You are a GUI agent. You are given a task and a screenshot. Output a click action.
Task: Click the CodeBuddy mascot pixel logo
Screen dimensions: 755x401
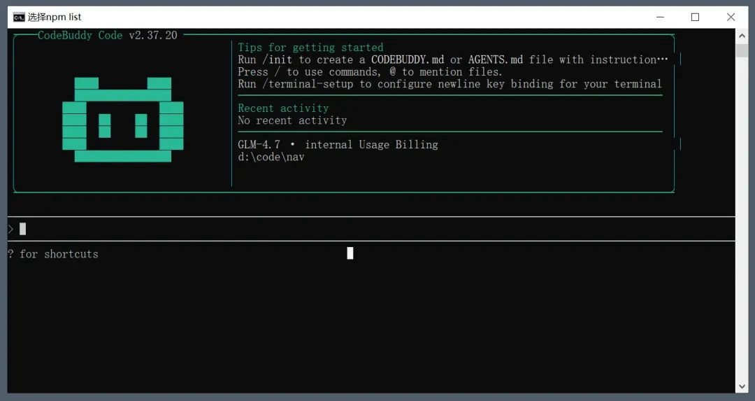click(x=123, y=120)
